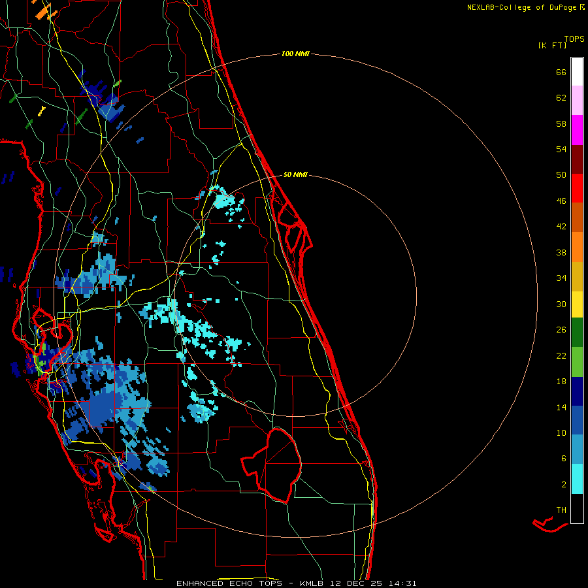Click the yellow 30 kft legend swatch

577,304
